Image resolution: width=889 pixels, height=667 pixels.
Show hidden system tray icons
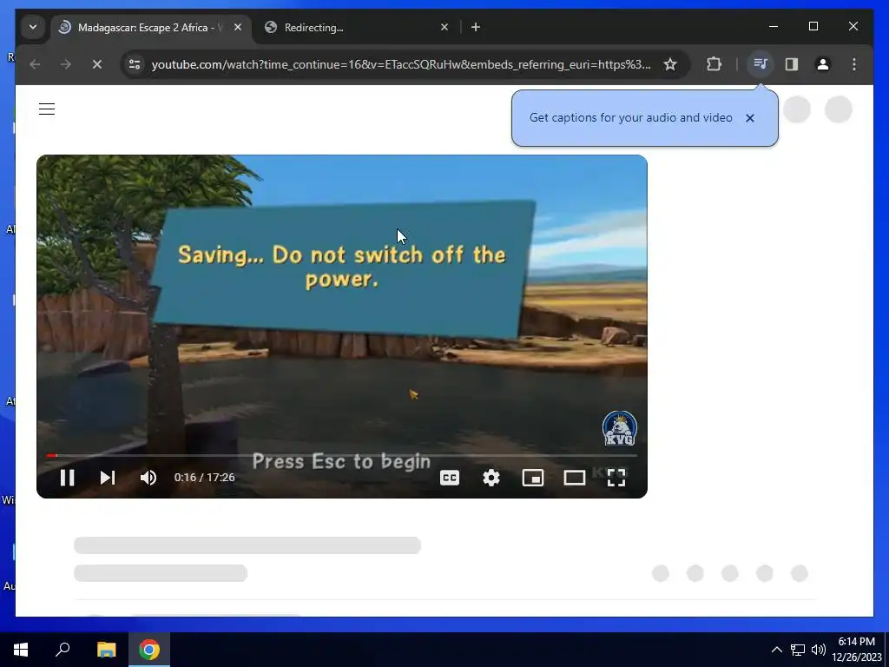777,650
